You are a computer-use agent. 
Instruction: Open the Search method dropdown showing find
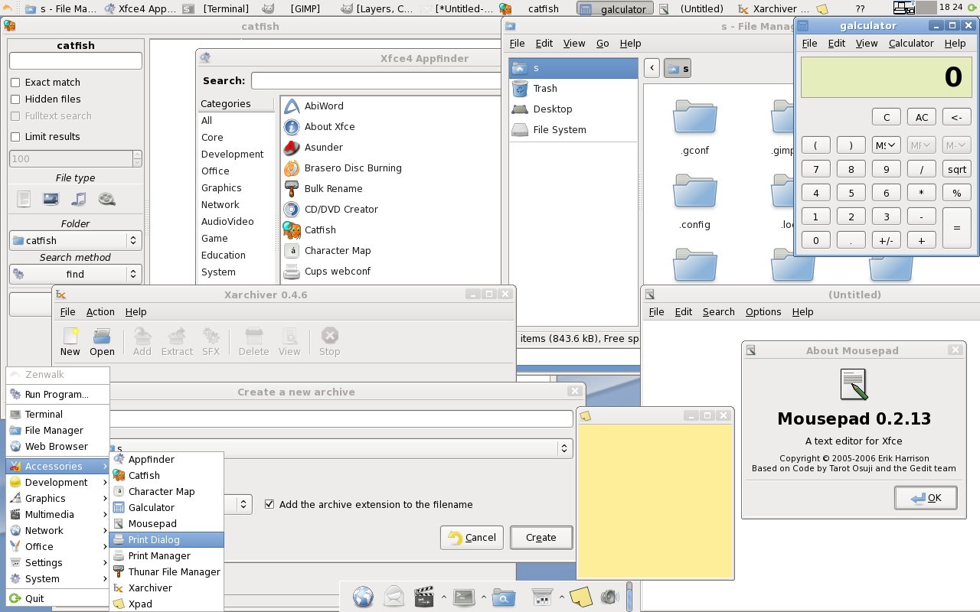(x=76, y=274)
